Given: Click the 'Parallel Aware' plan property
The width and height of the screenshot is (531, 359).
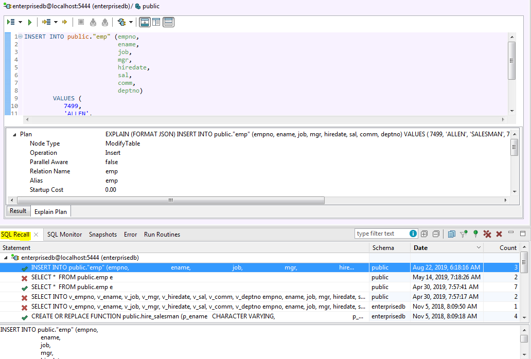Looking at the screenshot, I should (49, 162).
